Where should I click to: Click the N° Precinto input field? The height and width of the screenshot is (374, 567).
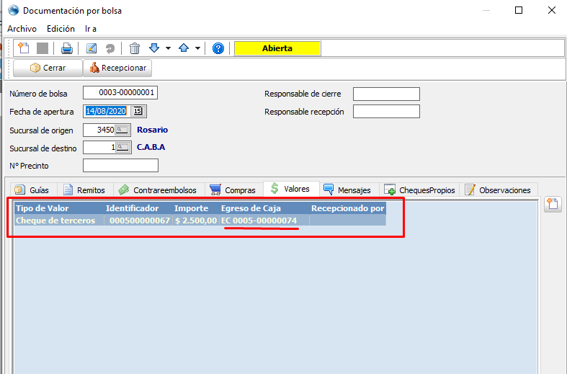point(120,166)
